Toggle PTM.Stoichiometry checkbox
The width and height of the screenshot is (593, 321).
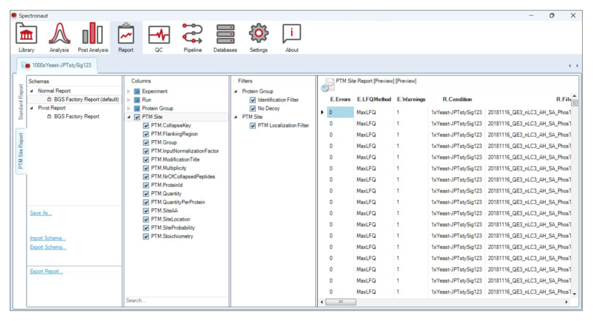(x=146, y=236)
